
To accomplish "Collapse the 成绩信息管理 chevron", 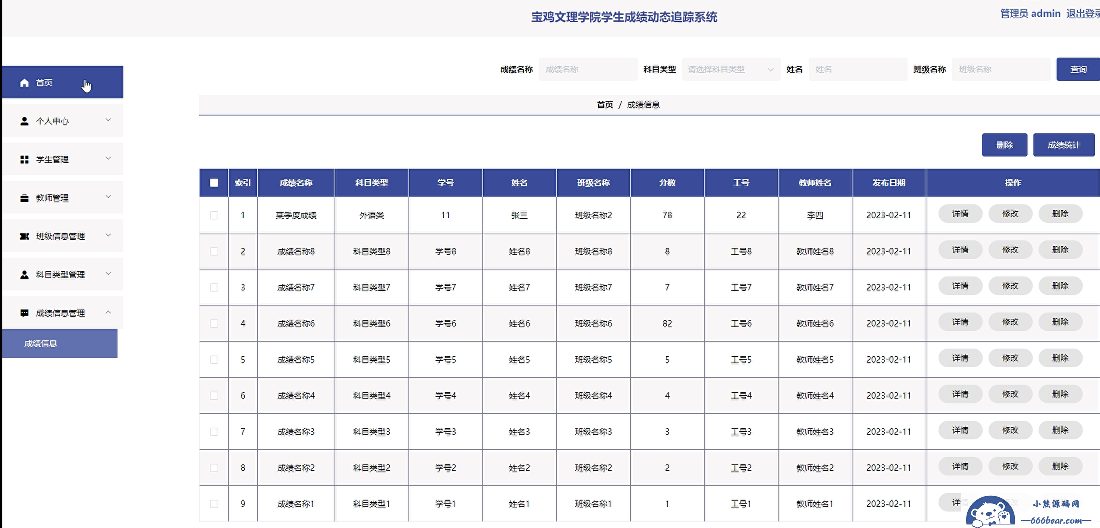I will click(108, 312).
